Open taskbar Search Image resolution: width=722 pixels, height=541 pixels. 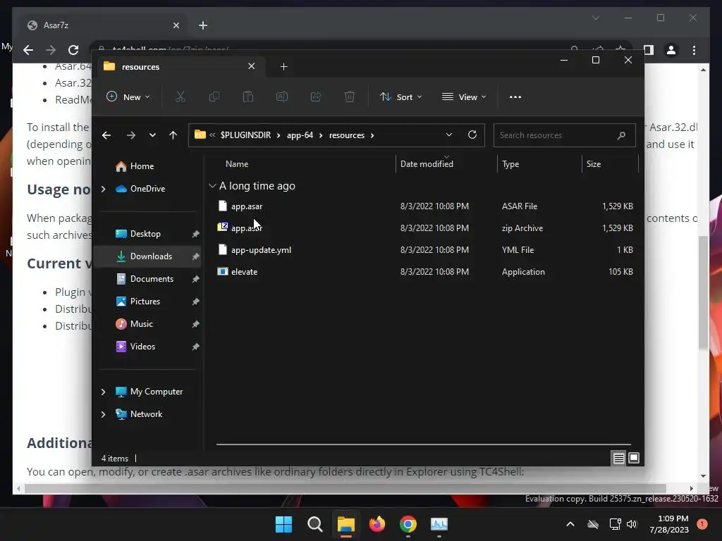(x=315, y=524)
